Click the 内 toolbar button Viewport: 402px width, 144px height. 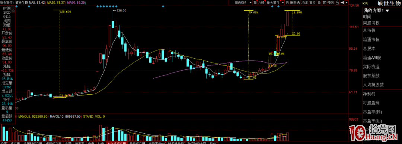tap(287, 3)
